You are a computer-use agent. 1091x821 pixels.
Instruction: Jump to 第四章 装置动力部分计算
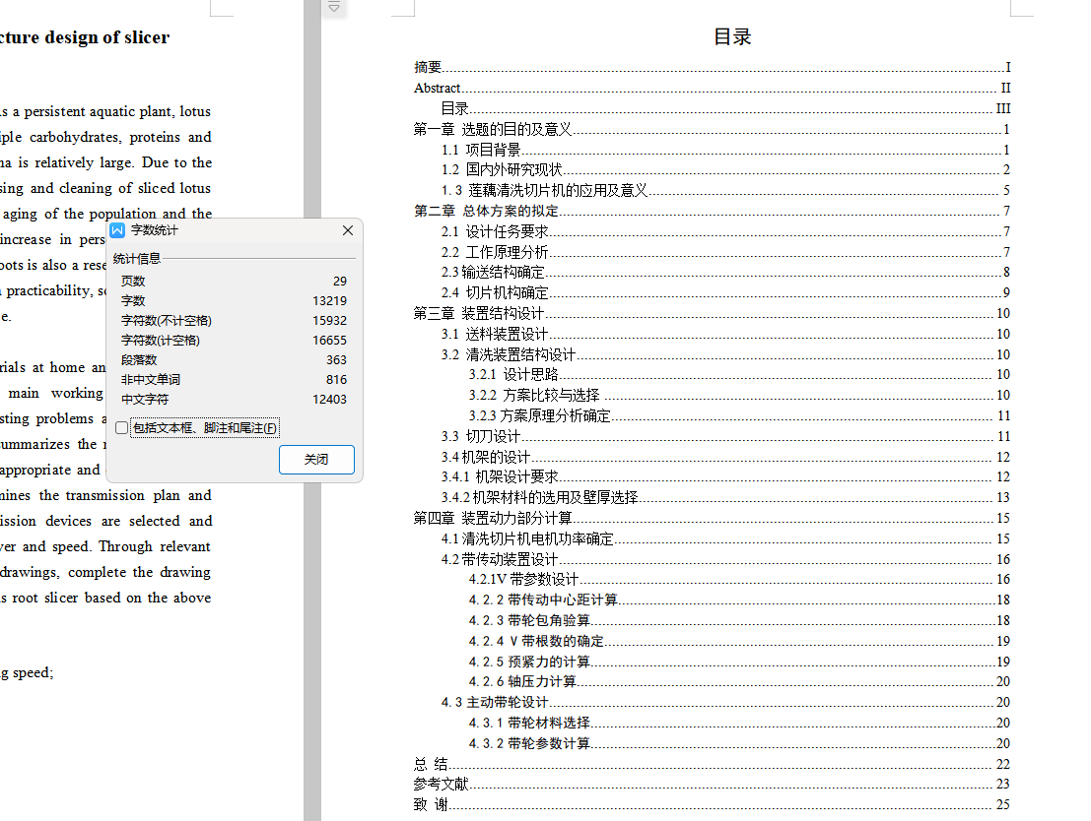[x=712, y=518]
